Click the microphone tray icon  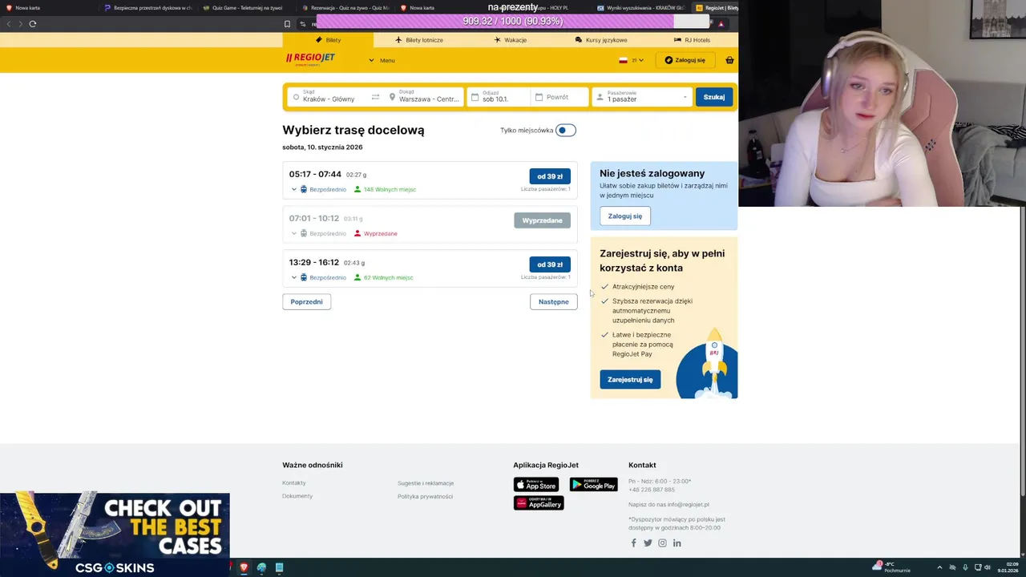tap(965, 567)
